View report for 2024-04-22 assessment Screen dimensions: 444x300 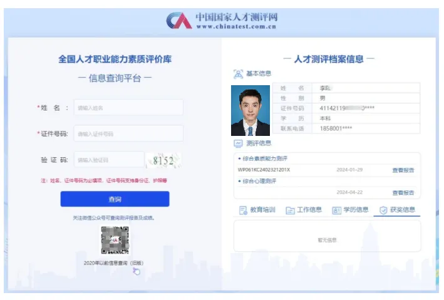pos(403,193)
